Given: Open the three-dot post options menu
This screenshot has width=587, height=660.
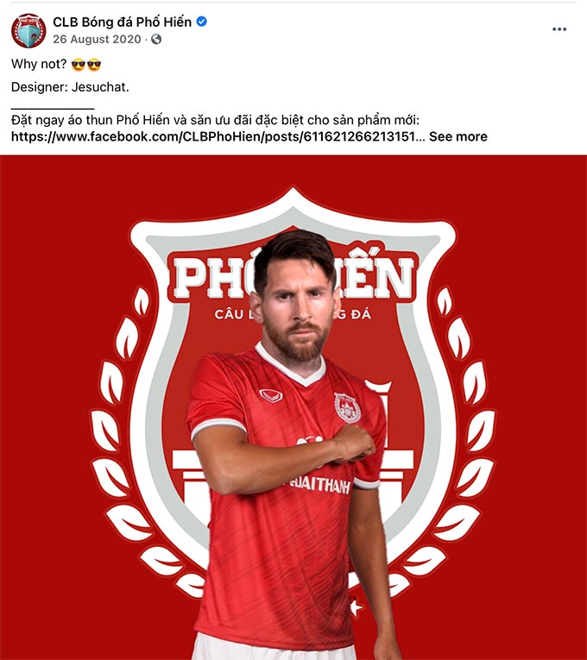Looking at the screenshot, I should click(x=559, y=29).
